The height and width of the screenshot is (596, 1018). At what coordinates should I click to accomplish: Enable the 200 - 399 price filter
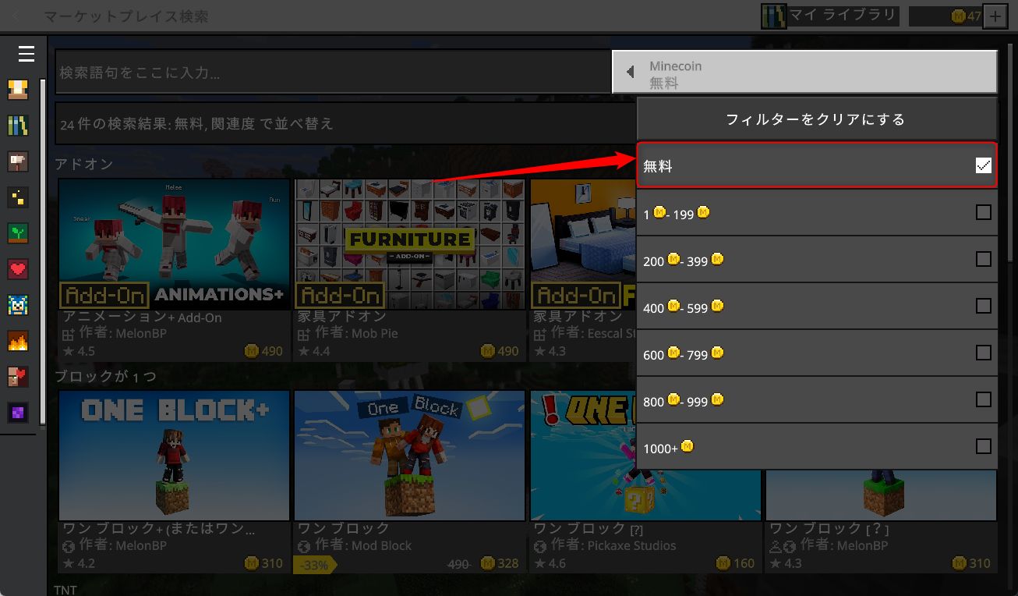pyautogui.click(x=984, y=259)
